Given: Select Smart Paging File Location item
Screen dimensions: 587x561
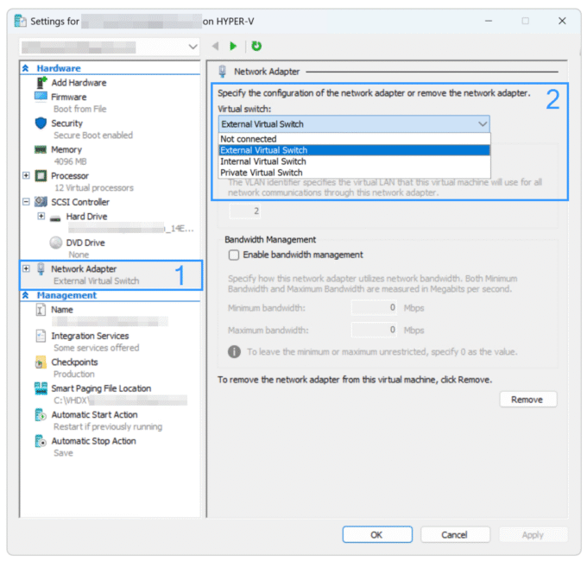Looking at the screenshot, I should pyautogui.click(x=102, y=388).
